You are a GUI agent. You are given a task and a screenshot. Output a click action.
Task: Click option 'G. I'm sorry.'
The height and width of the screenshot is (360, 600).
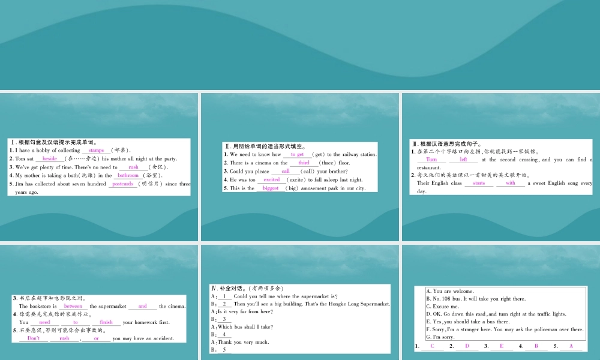440,337
